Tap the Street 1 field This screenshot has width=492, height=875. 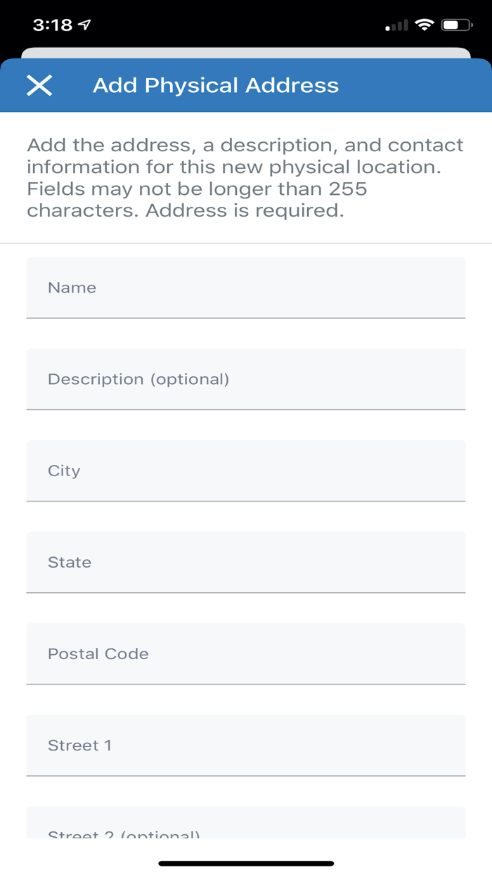[x=246, y=745]
